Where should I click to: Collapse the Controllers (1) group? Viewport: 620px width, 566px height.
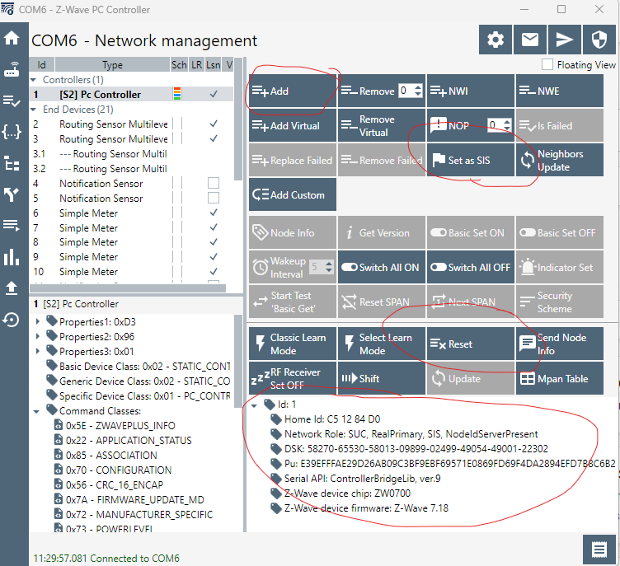(x=34, y=80)
